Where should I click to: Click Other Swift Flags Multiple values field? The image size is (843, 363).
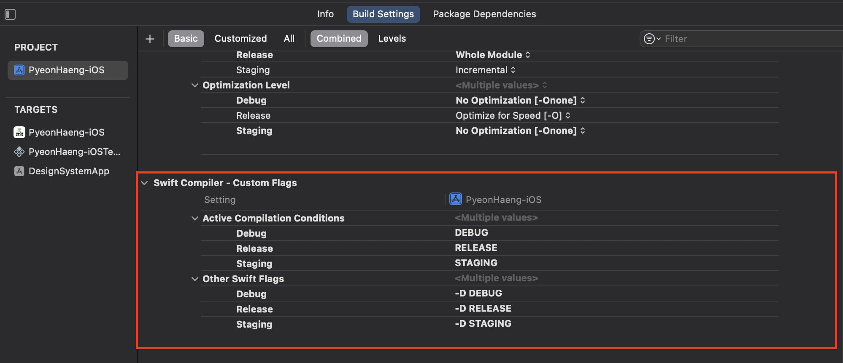pyautogui.click(x=496, y=278)
